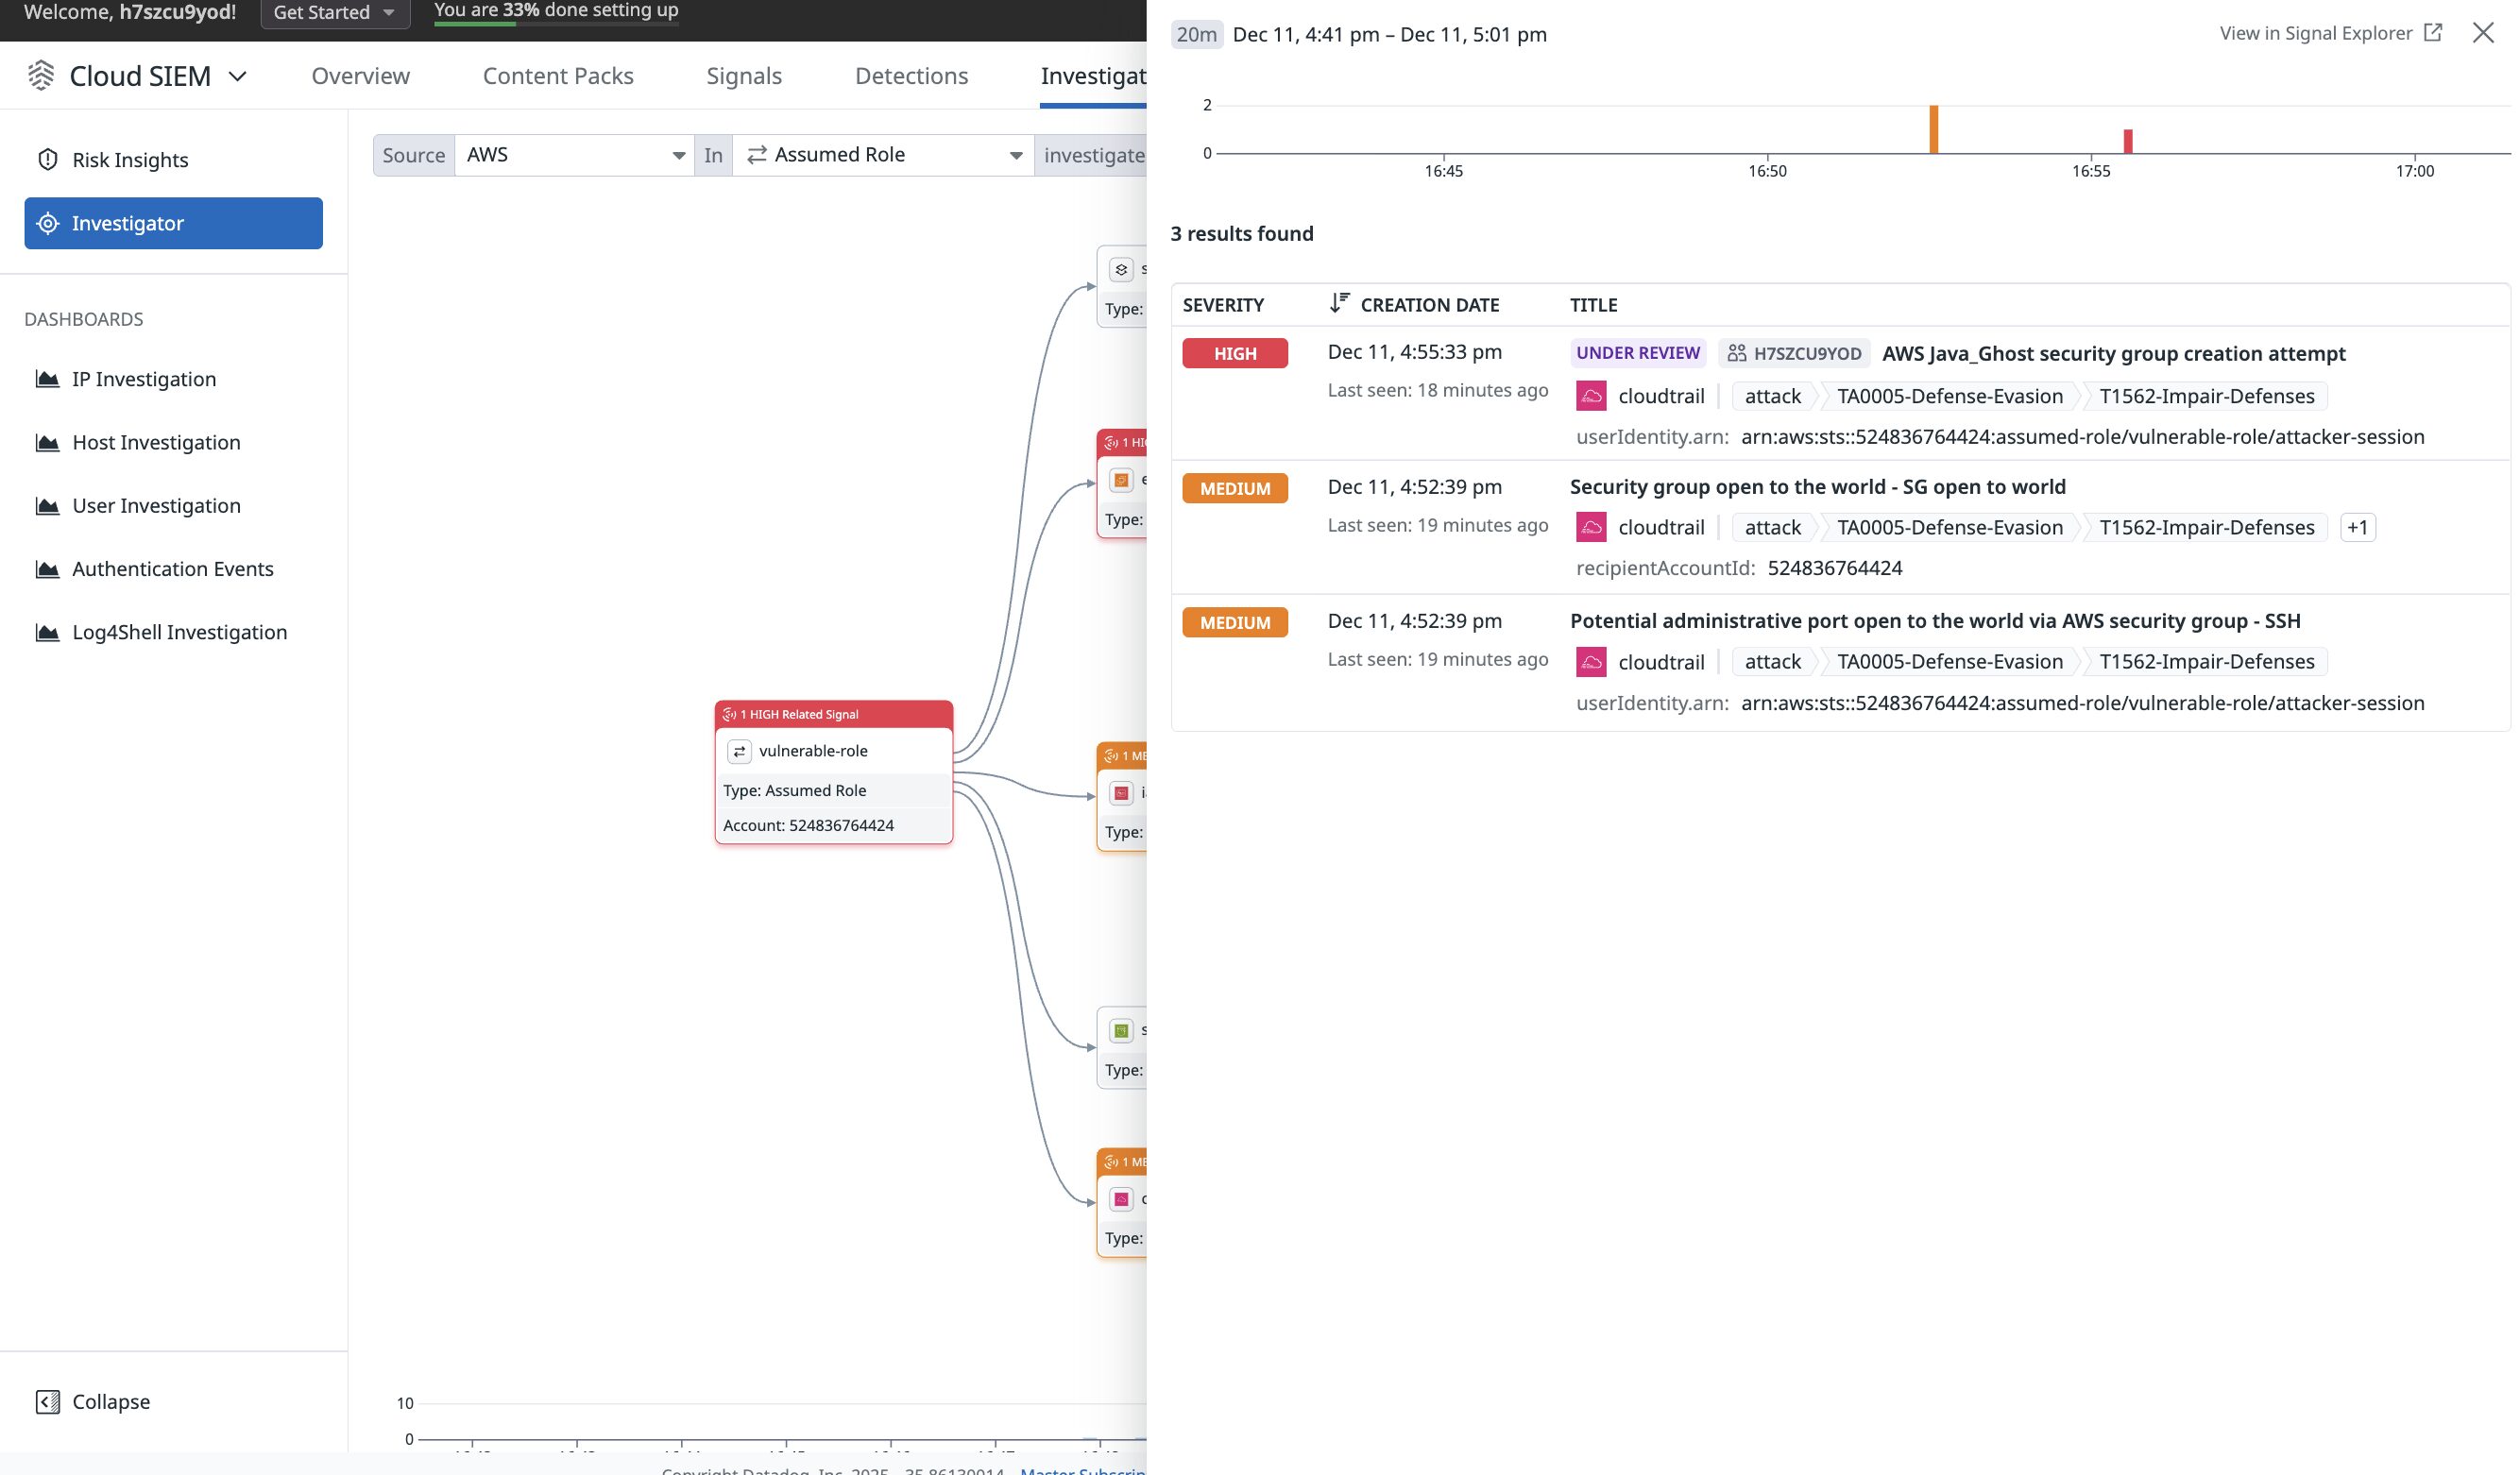
Task: Click the 20m time range selector
Action: coord(1196,34)
